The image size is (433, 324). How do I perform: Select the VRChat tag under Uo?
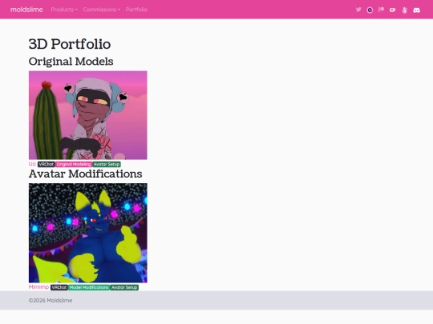pos(47,164)
